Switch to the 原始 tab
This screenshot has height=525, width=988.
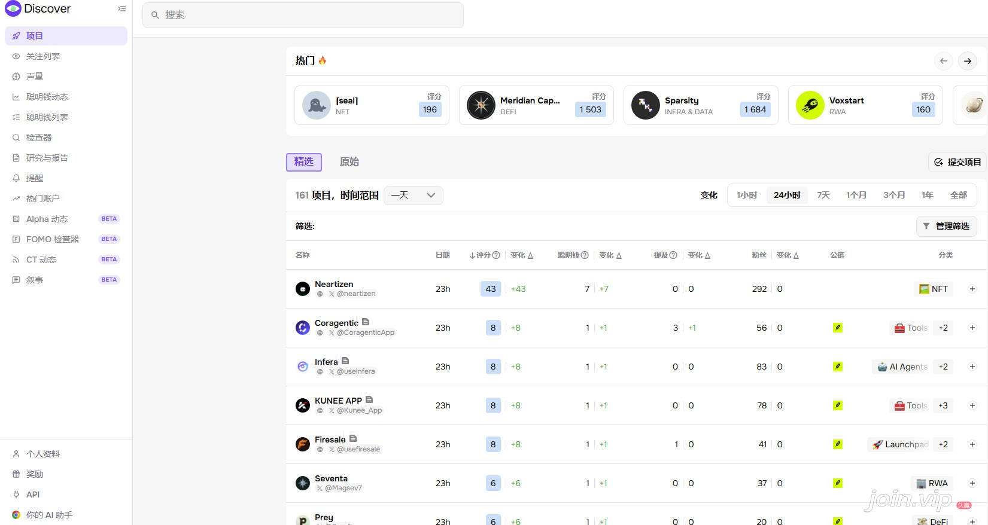tap(349, 162)
